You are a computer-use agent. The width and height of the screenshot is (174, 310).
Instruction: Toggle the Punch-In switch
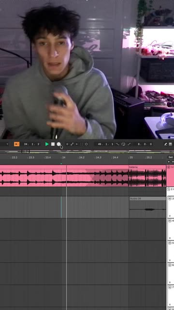click(117, 144)
